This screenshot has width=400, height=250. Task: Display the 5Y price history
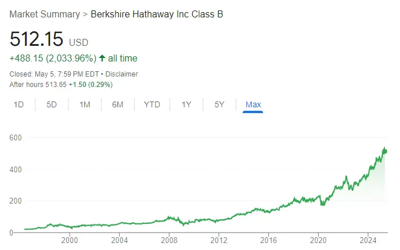(x=219, y=104)
